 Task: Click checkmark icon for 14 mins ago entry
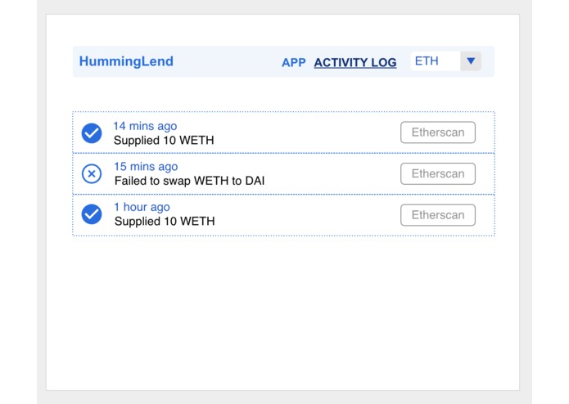[x=92, y=133]
